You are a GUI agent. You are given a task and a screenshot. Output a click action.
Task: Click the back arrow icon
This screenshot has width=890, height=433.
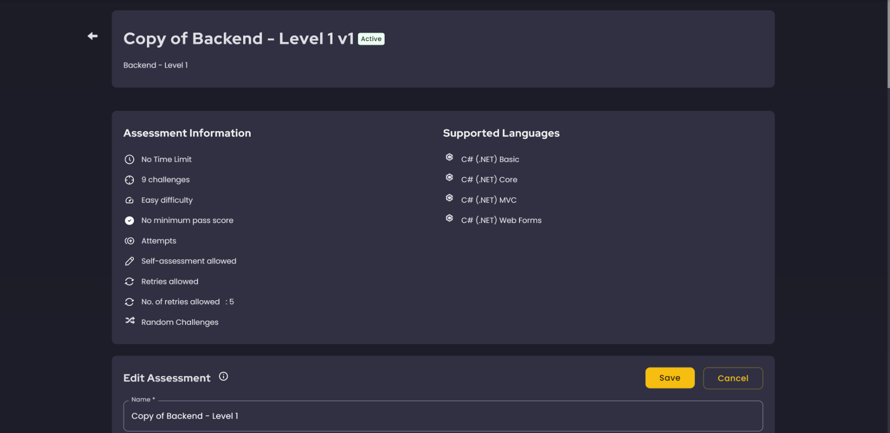tap(92, 36)
